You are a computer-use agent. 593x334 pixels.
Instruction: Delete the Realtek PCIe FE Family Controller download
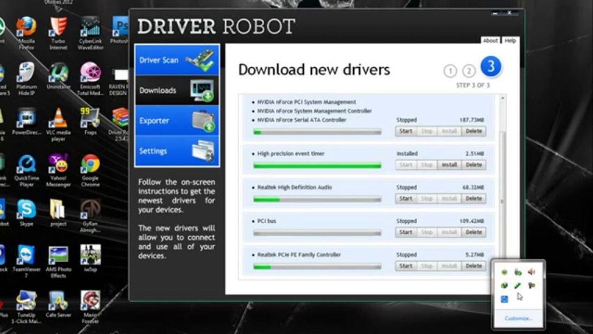(x=473, y=266)
